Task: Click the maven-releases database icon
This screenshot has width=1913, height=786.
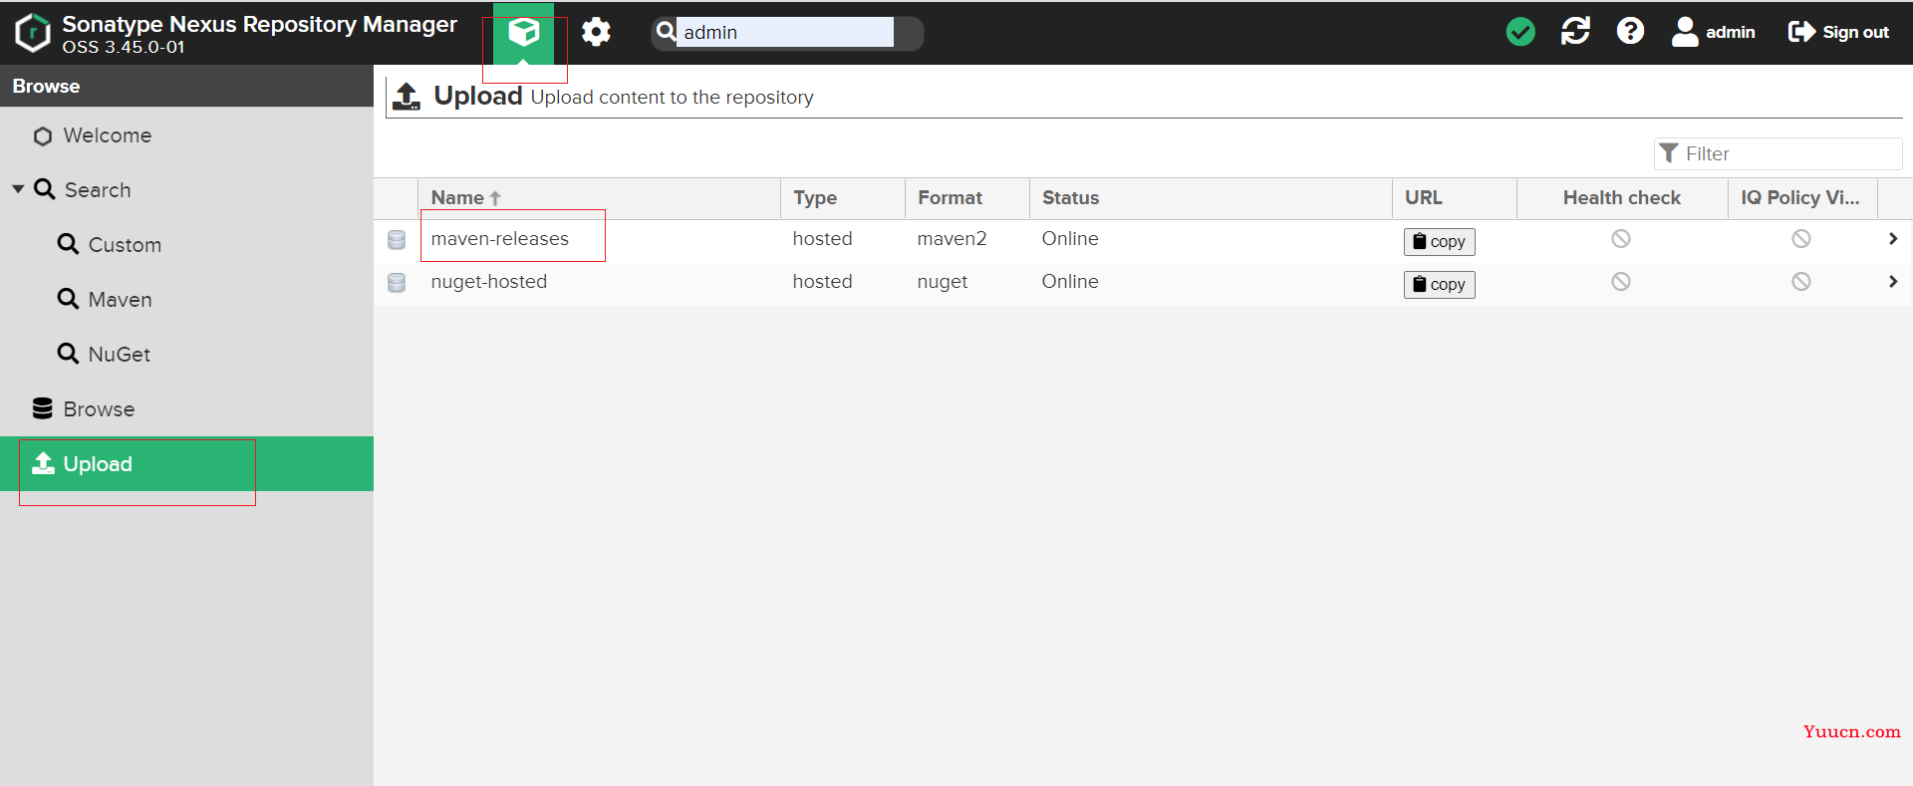Action: [x=397, y=240]
